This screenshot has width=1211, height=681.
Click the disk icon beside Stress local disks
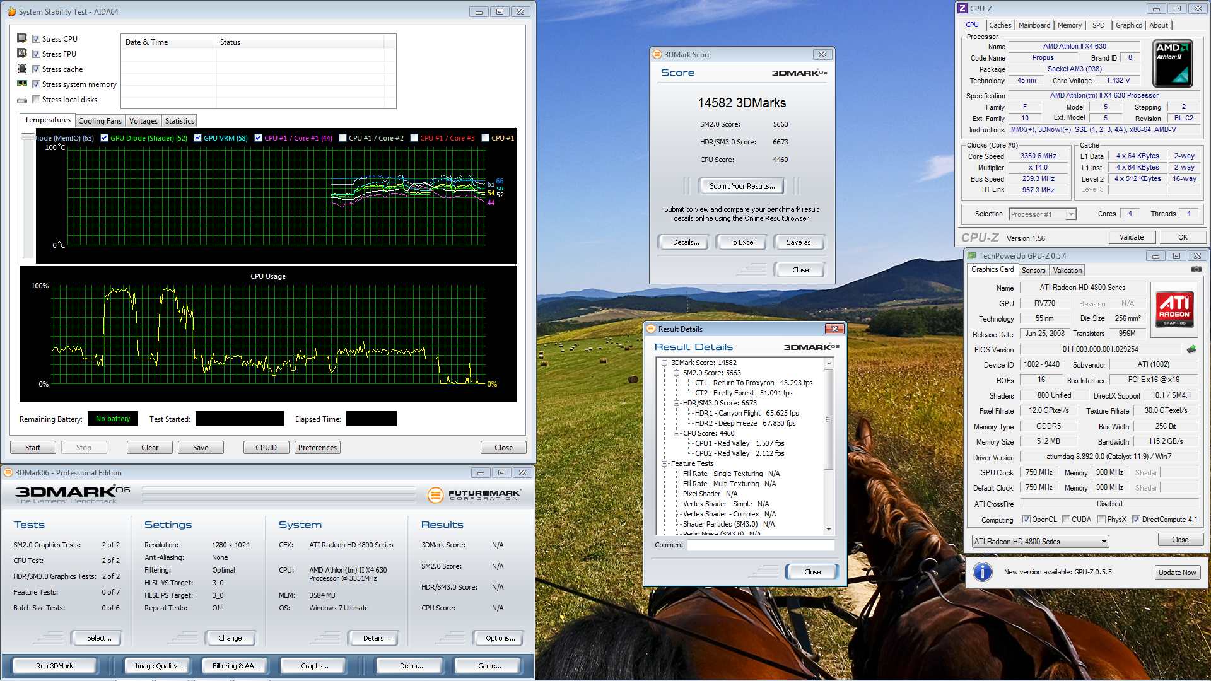point(22,100)
